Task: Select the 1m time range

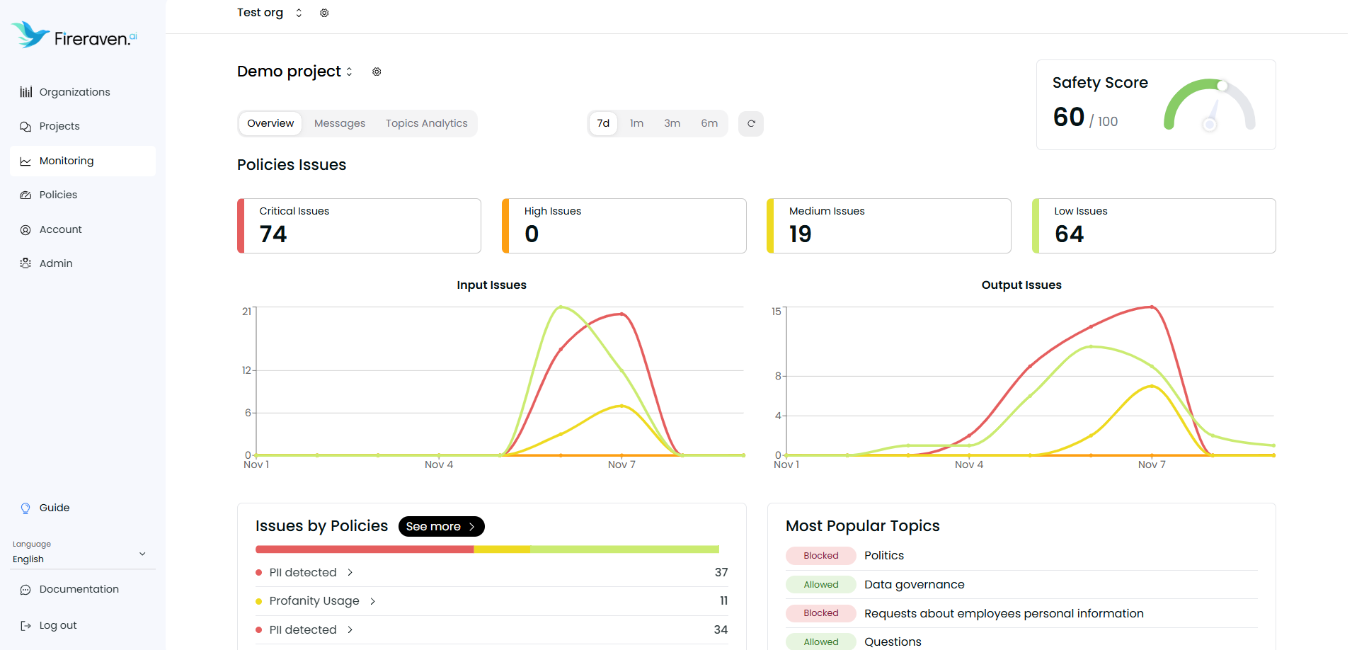Action: pos(636,123)
